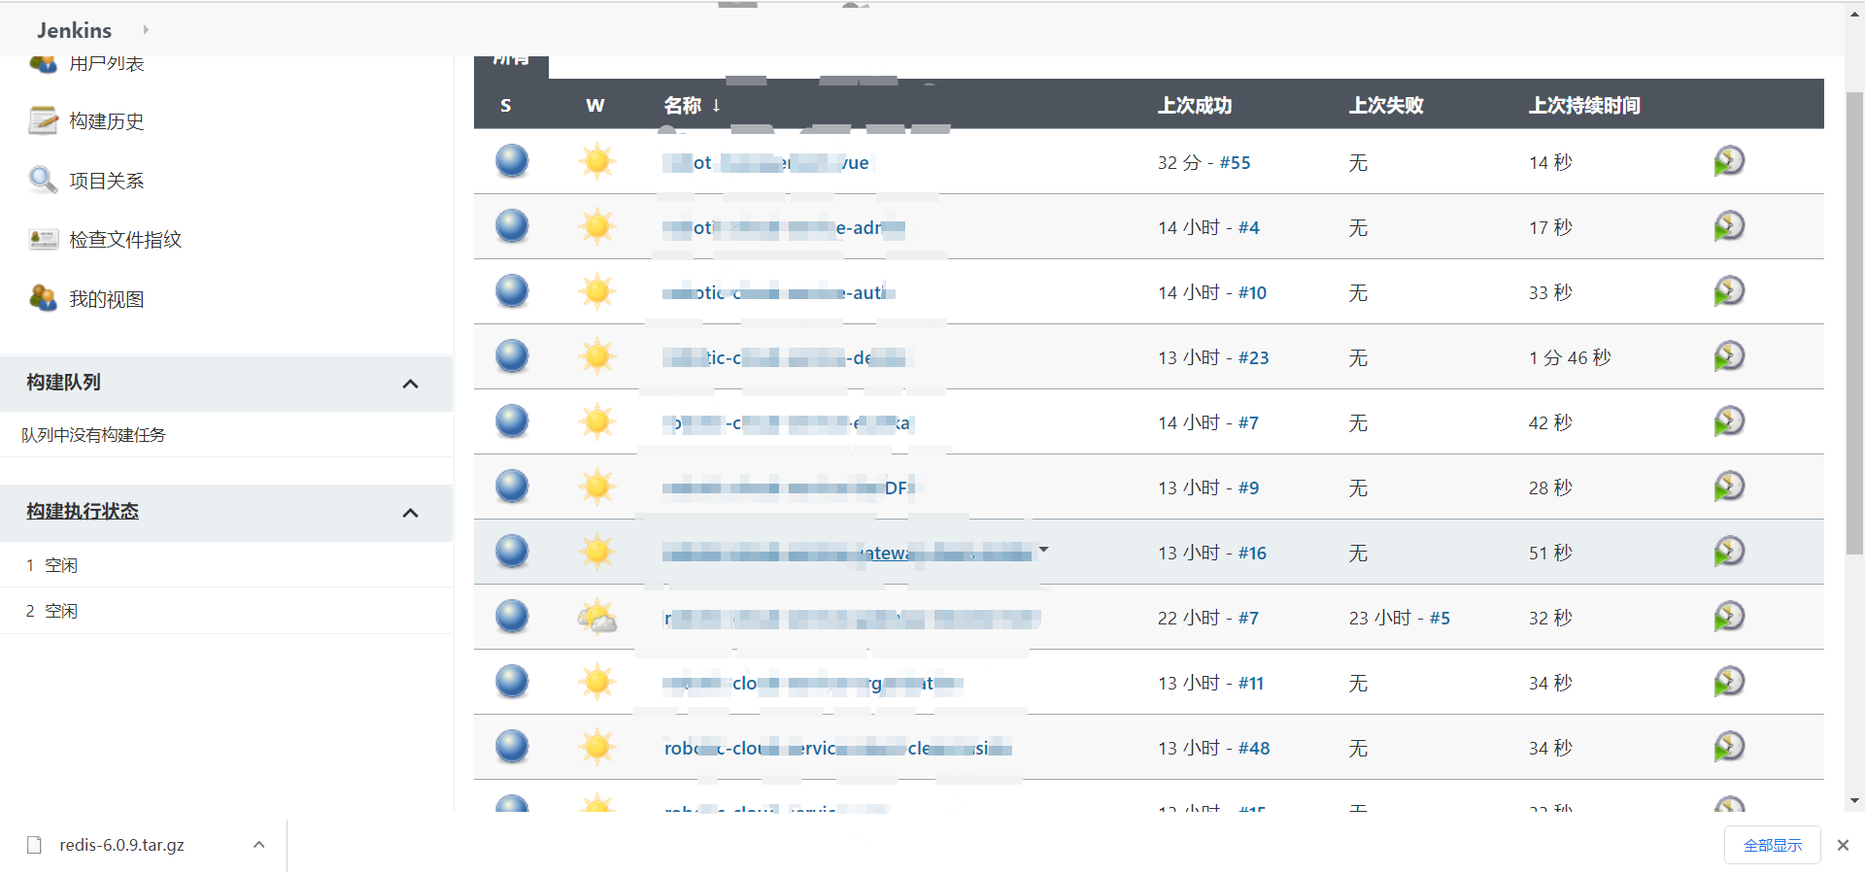Go to 检查文件指纹 page
1865x874 pixels.
click(125, 240)
